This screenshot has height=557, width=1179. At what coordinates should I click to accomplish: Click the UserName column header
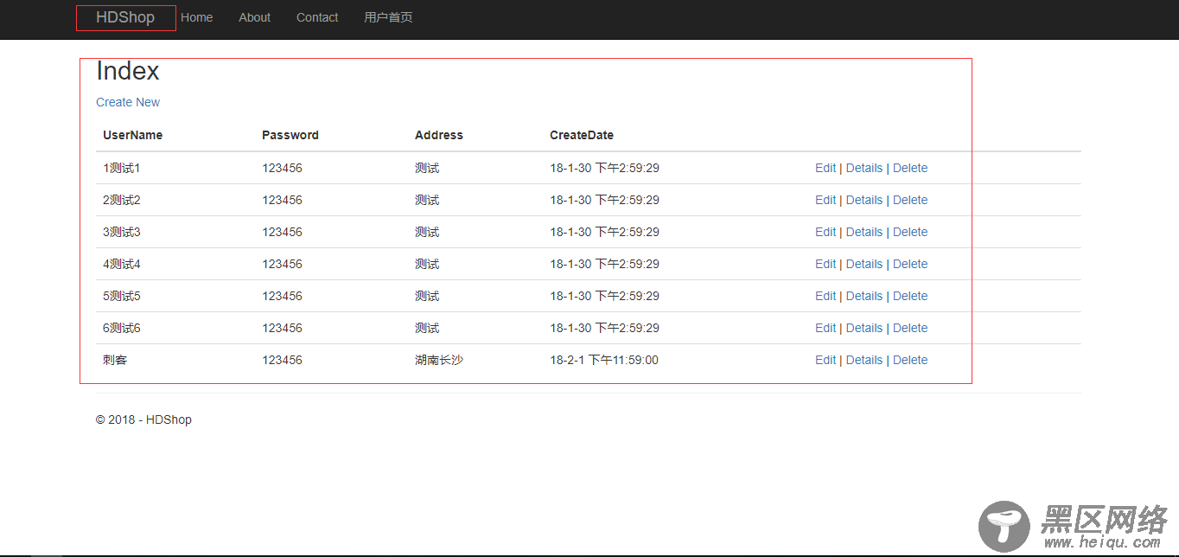tap(132, 135)
